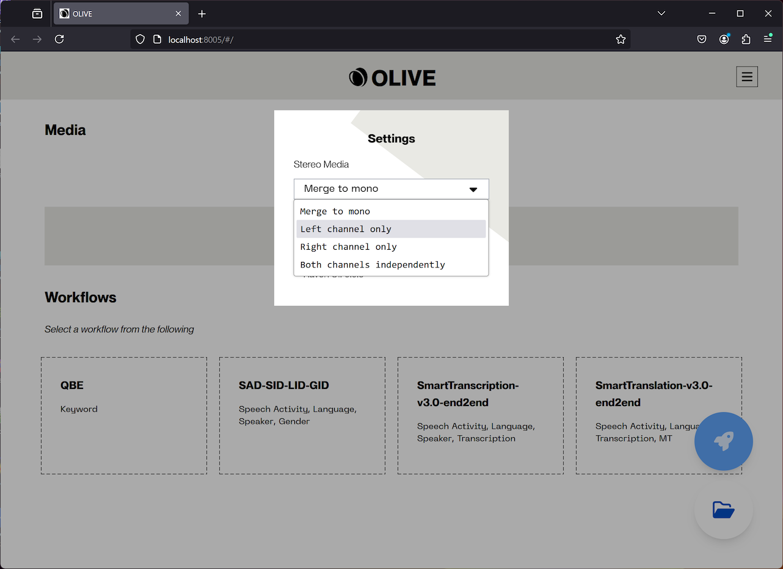
Task: Select the SmartTranslation-v3.0-end2end workflow card
Action: (x=659, y=416)
